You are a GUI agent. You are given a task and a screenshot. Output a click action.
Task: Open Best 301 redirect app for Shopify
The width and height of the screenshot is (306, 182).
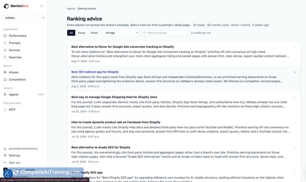[x=95, y=72]
